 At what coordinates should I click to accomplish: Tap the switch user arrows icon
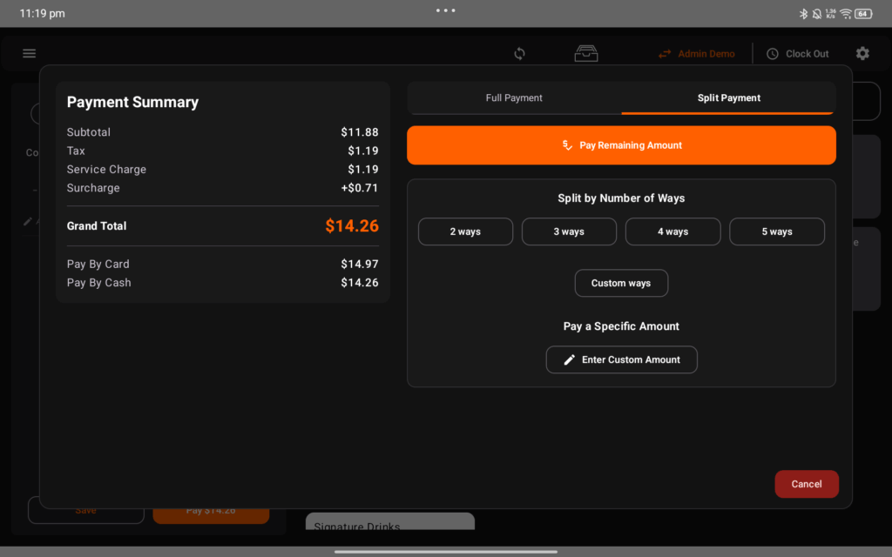click(665, 54)
